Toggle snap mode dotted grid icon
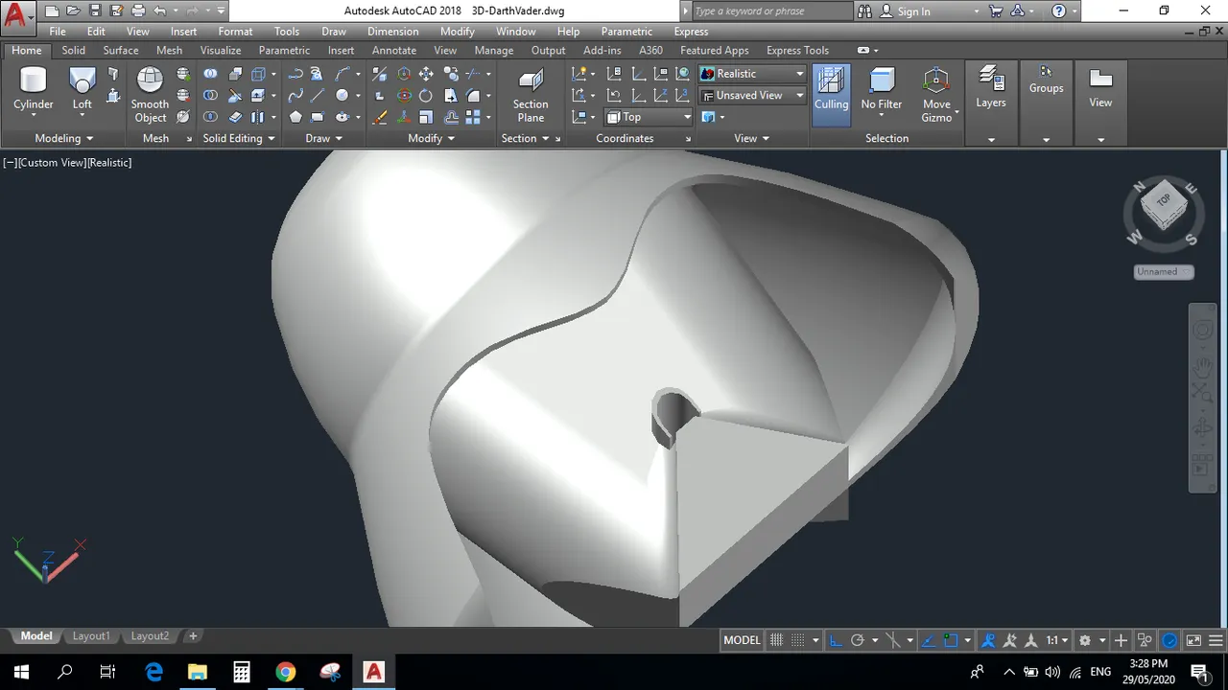Image resolution: width=1228 pixels, height=690 pixels. [798, 640]
